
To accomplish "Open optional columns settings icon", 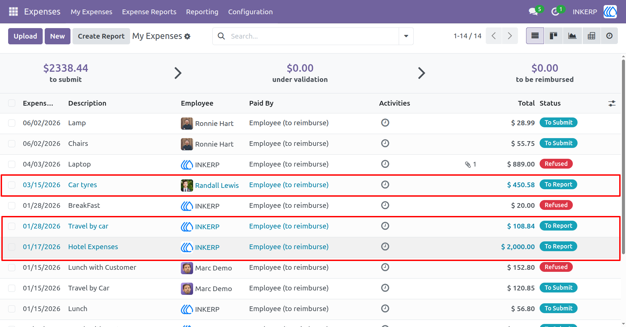I will pos(612,103).
